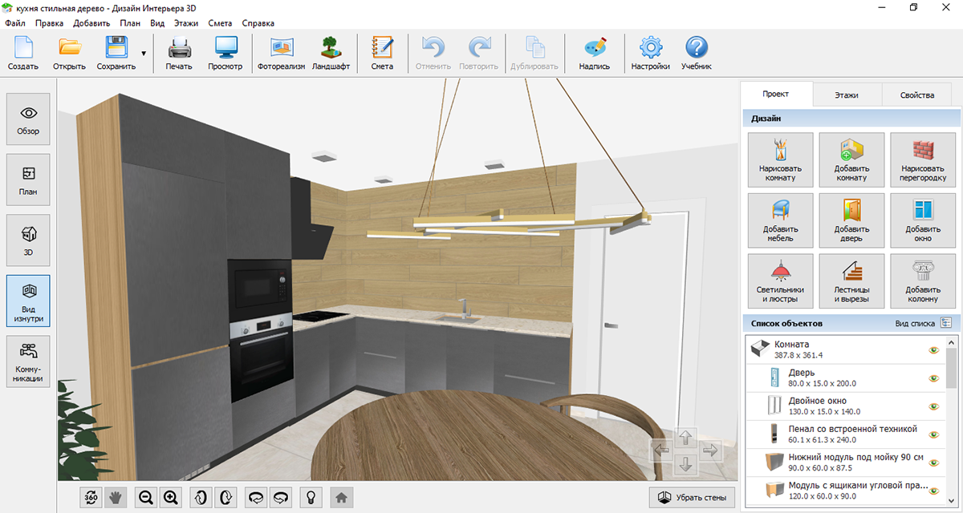Click the Ландшафт toolbar icon

pyautogui.click(x=331, y=53)
